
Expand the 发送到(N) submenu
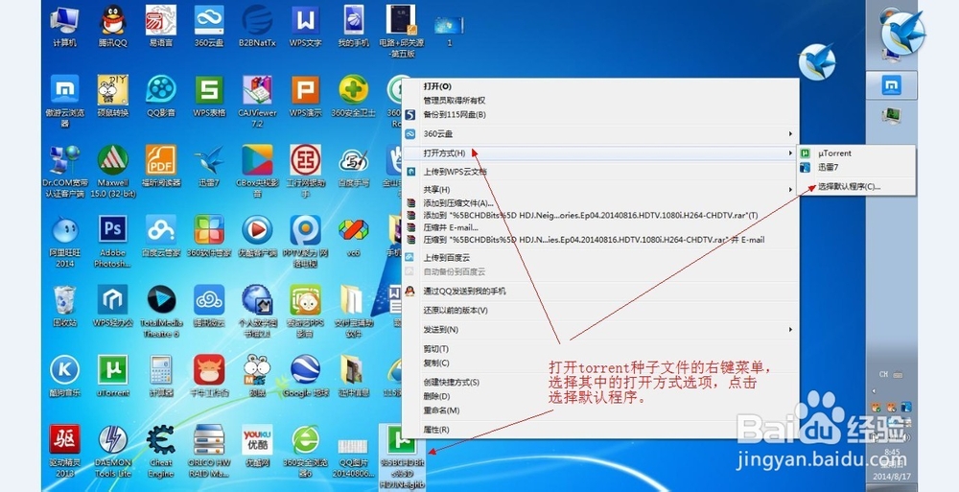[600, 330]
